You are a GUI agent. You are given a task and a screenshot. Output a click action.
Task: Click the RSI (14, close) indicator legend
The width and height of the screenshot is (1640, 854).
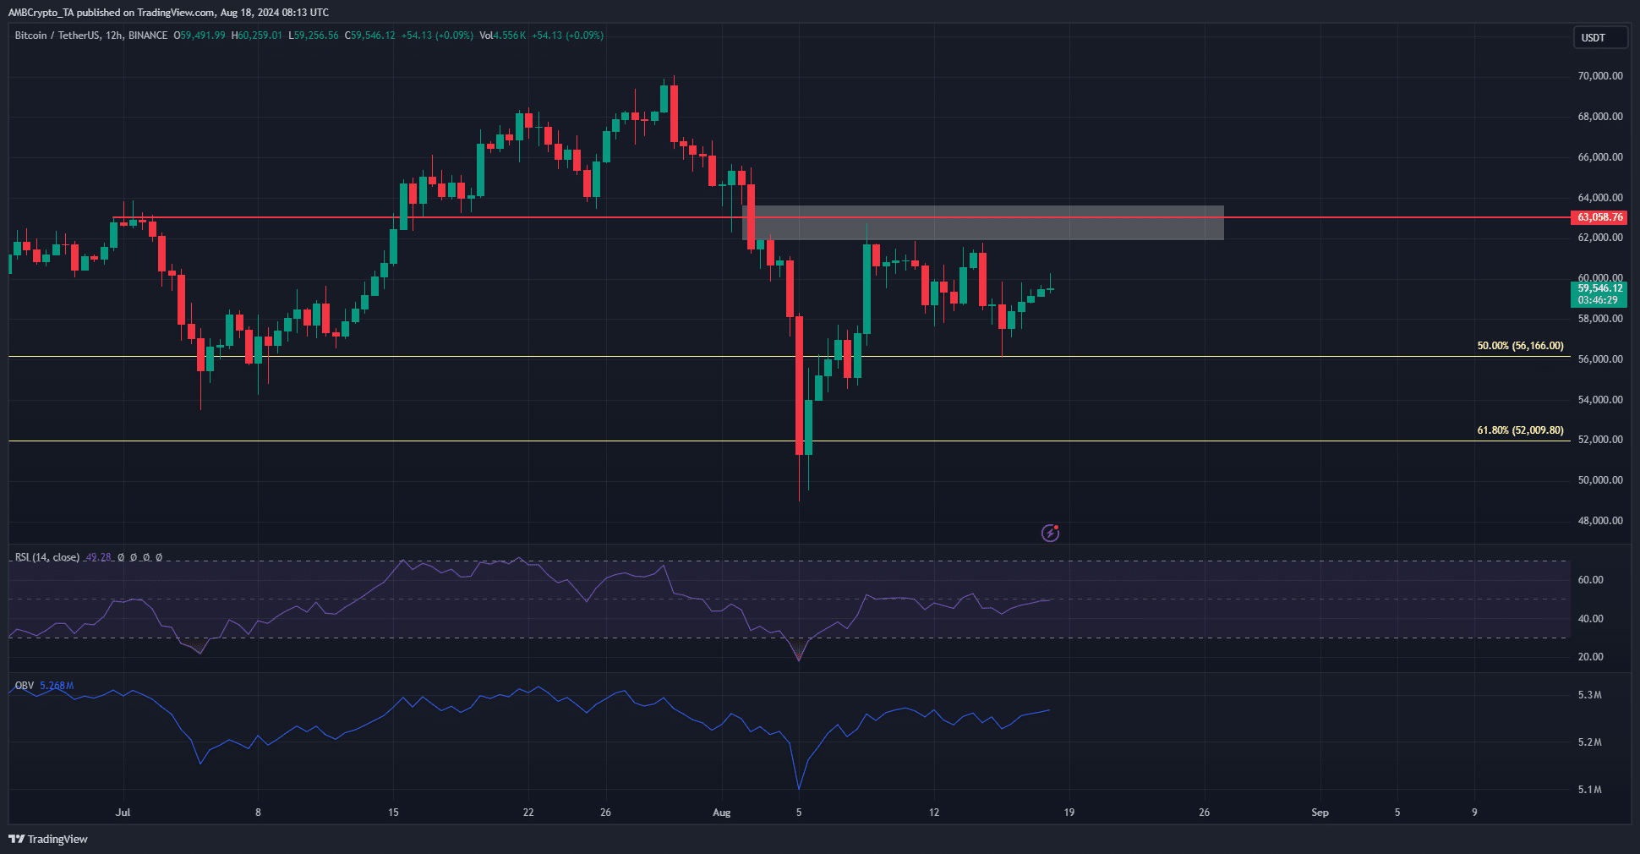click(x=47, y=557)
